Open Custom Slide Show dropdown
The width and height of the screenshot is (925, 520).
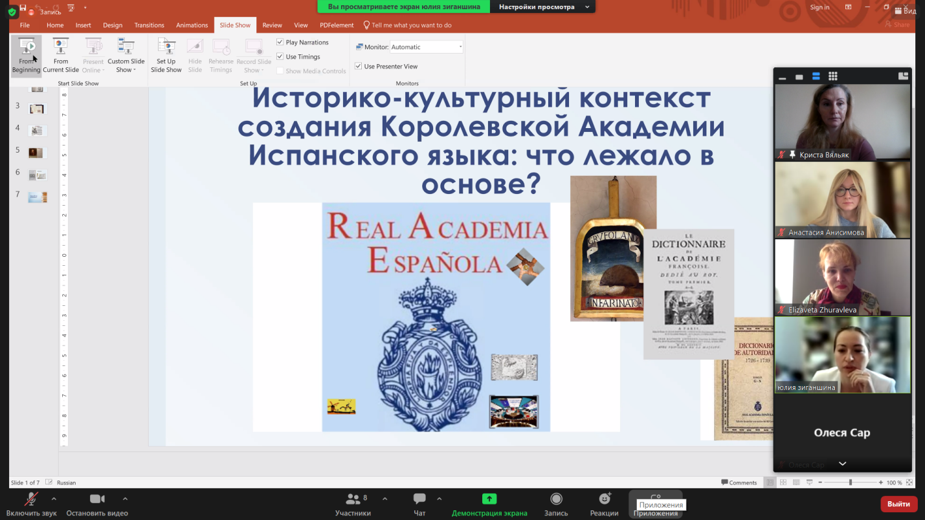(x=126, y=56)
